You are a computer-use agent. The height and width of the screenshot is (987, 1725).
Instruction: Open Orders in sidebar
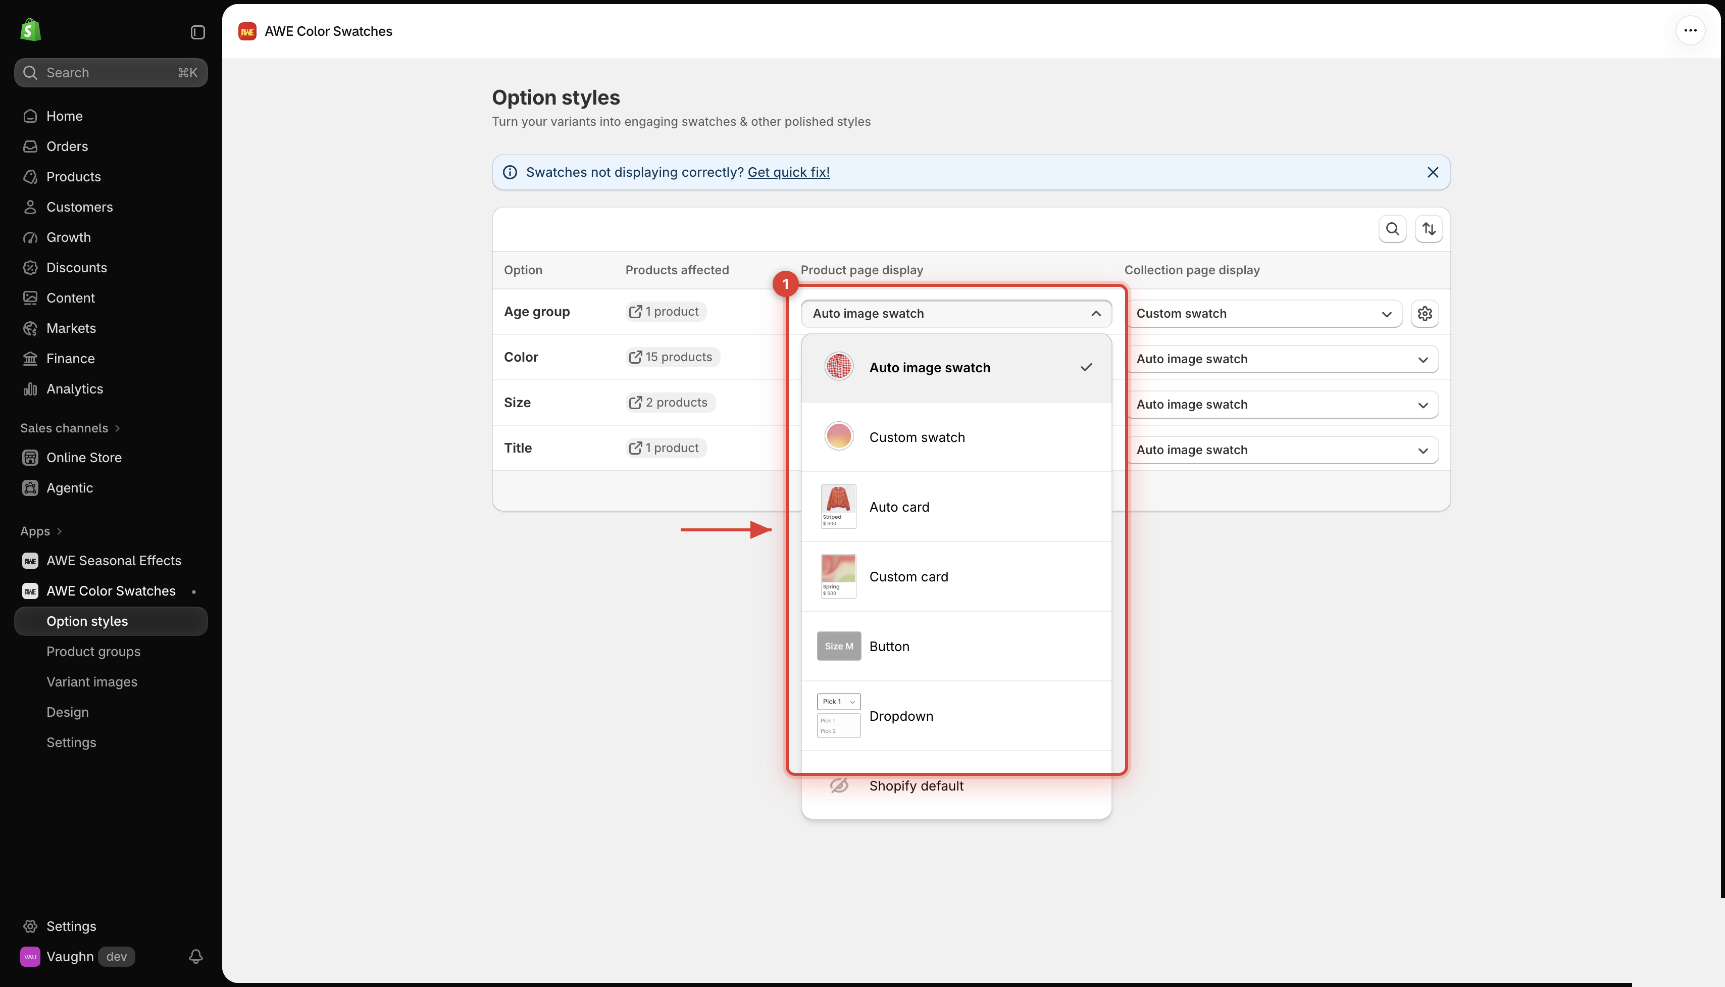tap(111, 146)
